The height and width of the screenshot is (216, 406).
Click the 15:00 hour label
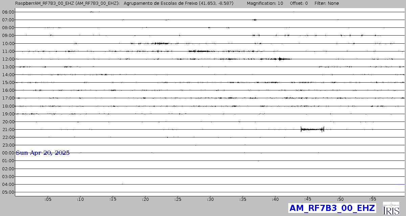click(8, 82)
